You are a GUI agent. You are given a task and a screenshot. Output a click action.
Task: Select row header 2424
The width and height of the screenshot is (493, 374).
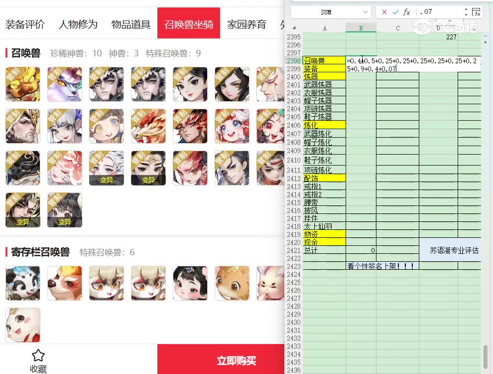(x=294, y=274)
